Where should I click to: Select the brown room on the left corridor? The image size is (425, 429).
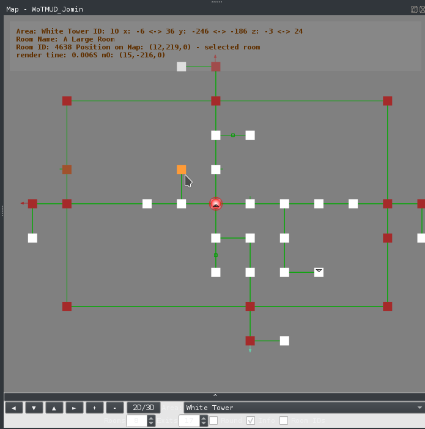click(x=67, y=170)
